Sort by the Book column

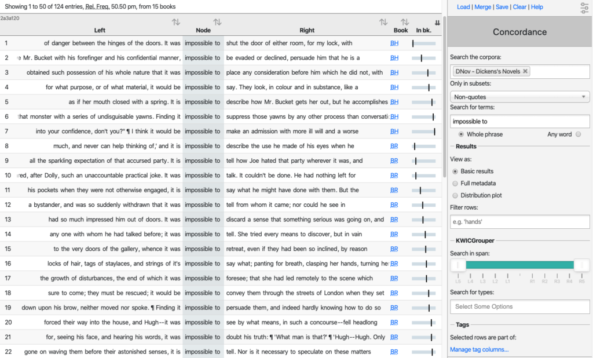pyautogui.click(x=405, y=23)
